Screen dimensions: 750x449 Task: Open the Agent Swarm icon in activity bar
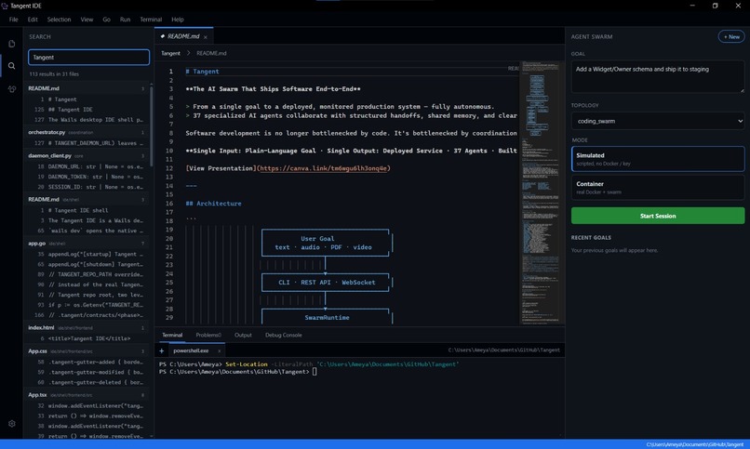(x=11, y=89)
